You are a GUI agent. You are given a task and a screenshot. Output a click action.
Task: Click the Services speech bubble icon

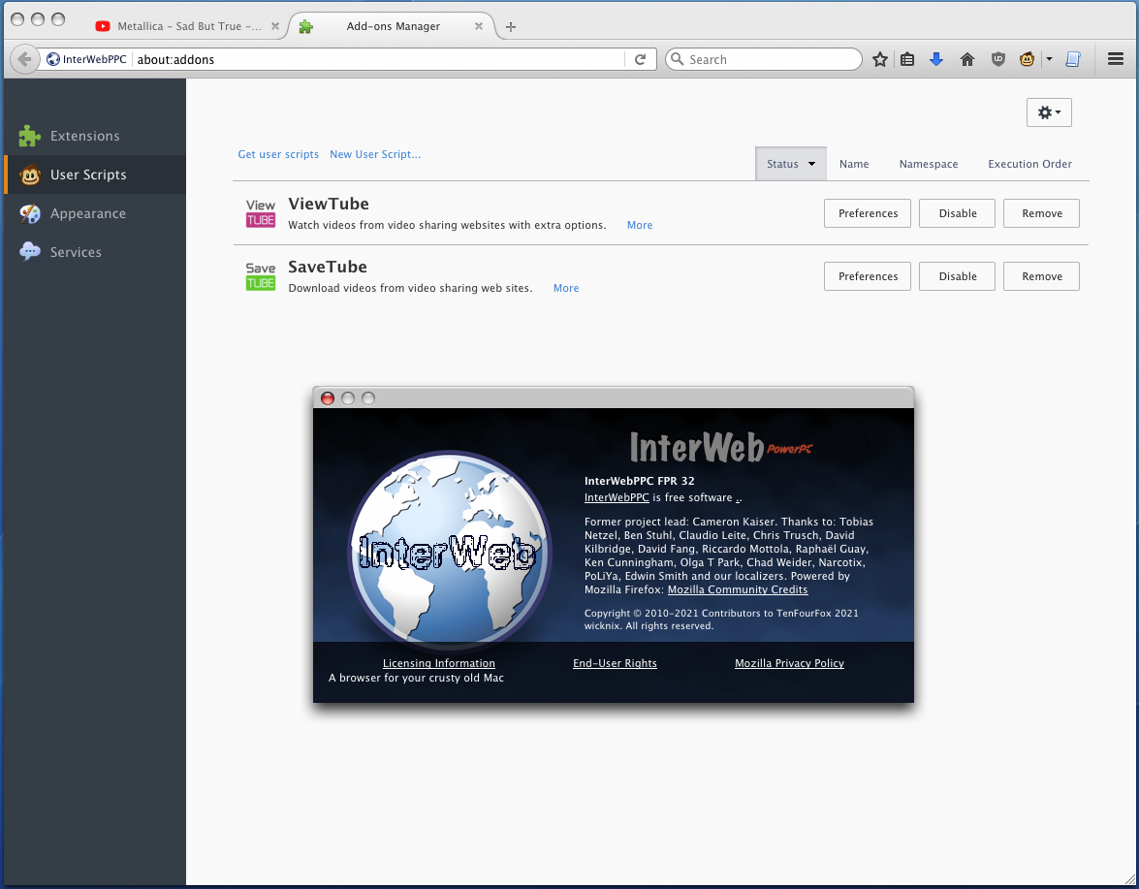pos(30,252)
